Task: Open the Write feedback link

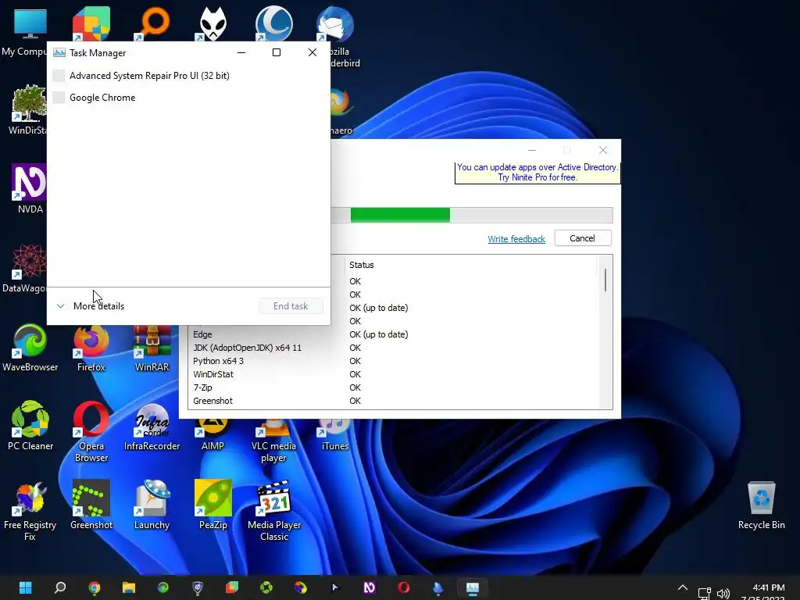Action: pos(516,239)
